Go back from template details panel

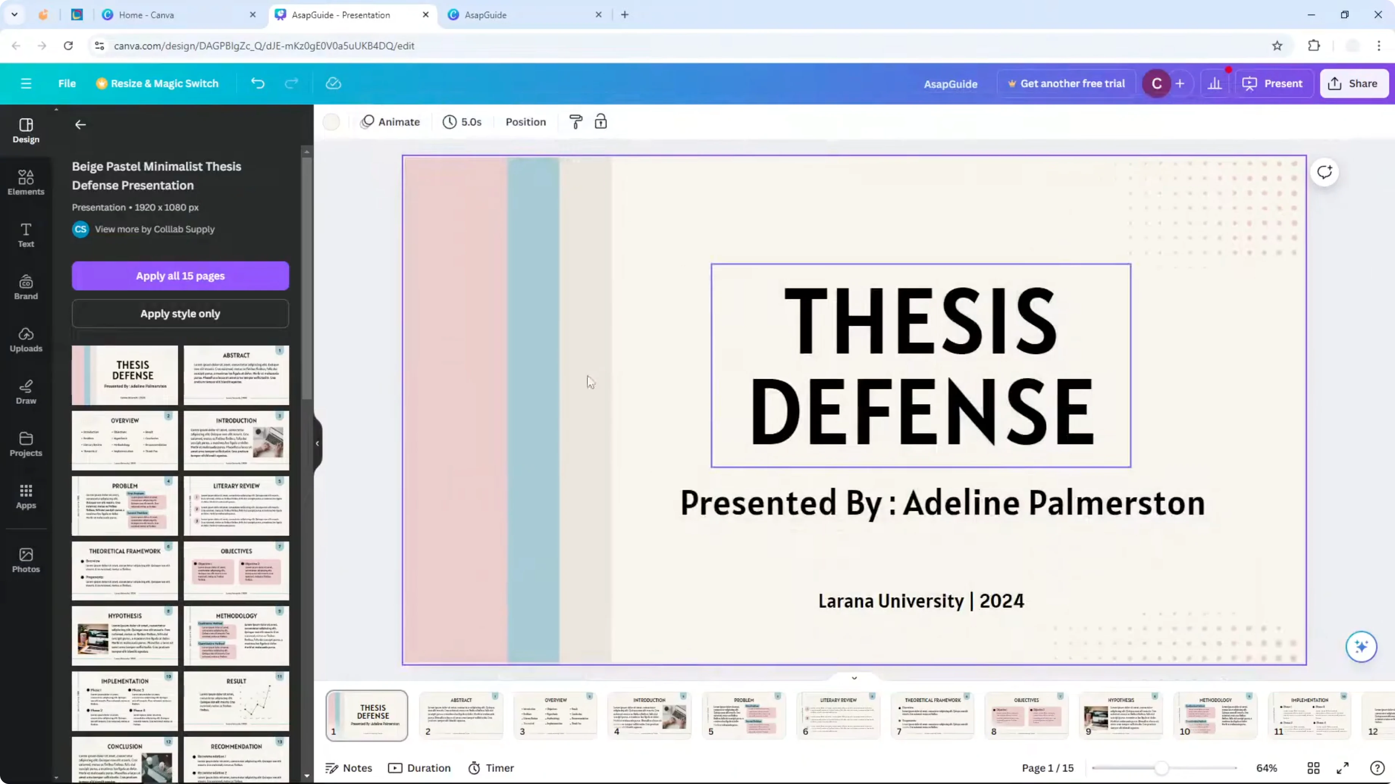click(80, 125)
